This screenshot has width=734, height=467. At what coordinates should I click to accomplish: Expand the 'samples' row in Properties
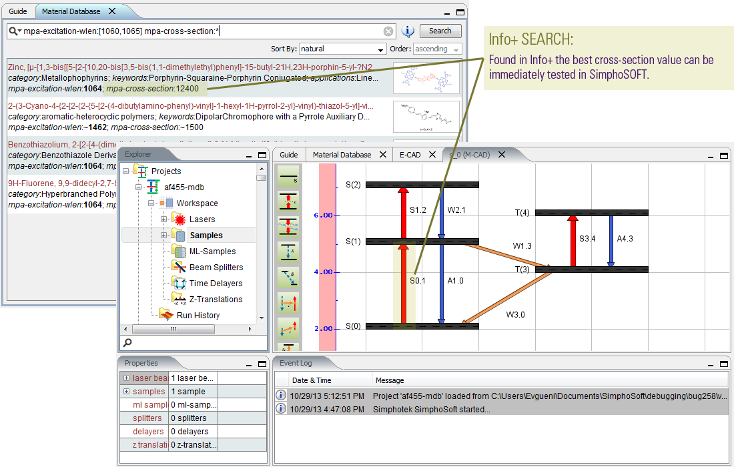pos(126,392)
